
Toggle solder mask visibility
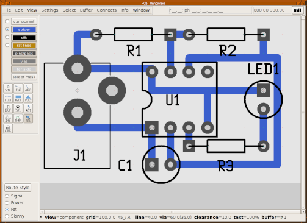click(24, 77)
